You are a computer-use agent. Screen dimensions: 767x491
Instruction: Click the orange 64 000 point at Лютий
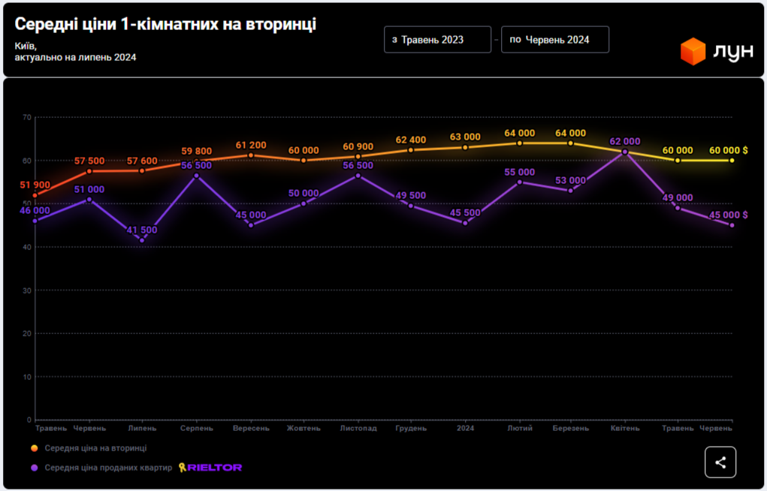coord(519,143)
